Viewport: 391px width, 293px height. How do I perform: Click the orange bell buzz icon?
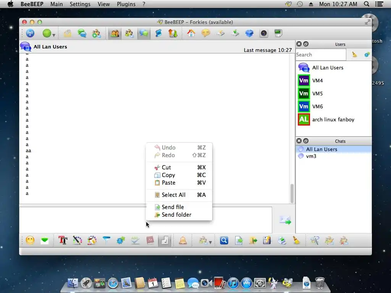(x=183, y=240)
